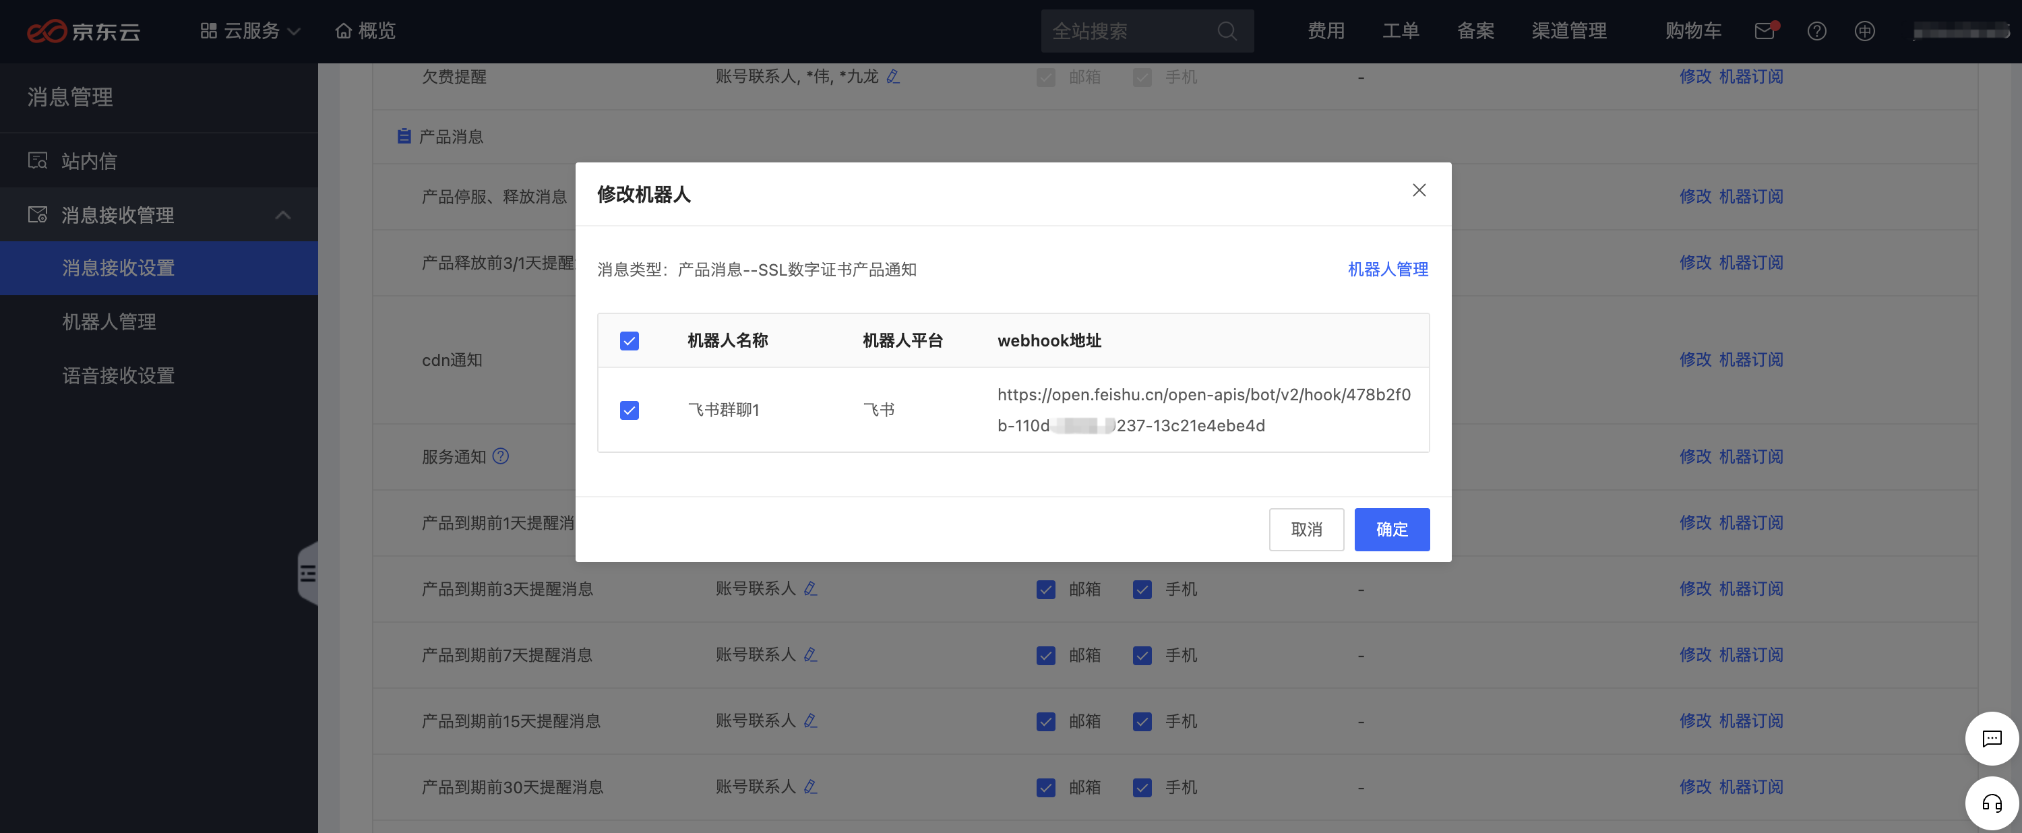Toggle 手机 for 产品到期前7天提醒消息
The height and width of the screenshot is (833, 2022).
tap(1142, 655)
